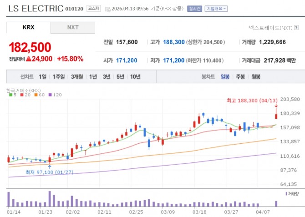305x217 pixels.
Task: Choose the 10년 line chart range
Action: pos(135,77)
